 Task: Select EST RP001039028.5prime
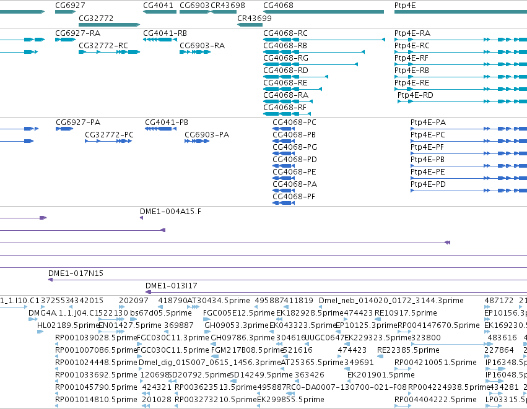click(x=57, y=344)
